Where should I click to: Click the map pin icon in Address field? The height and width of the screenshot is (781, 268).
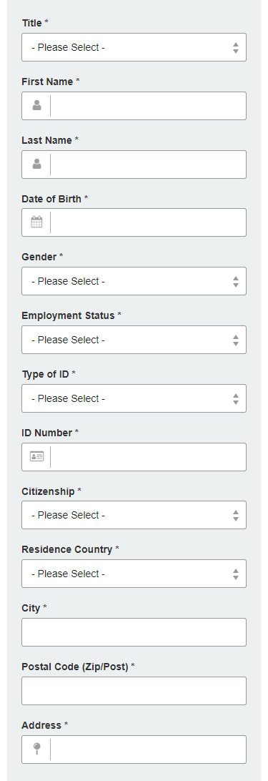[37, 749]
